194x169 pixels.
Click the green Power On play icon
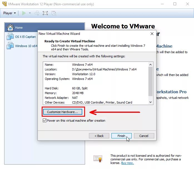pos(24,13)
